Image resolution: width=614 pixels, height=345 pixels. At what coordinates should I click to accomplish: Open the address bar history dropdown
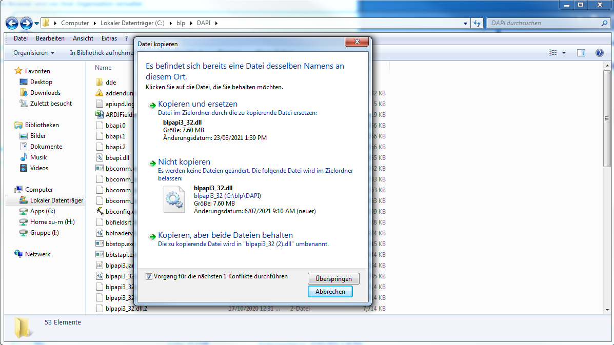coord(465,23)
